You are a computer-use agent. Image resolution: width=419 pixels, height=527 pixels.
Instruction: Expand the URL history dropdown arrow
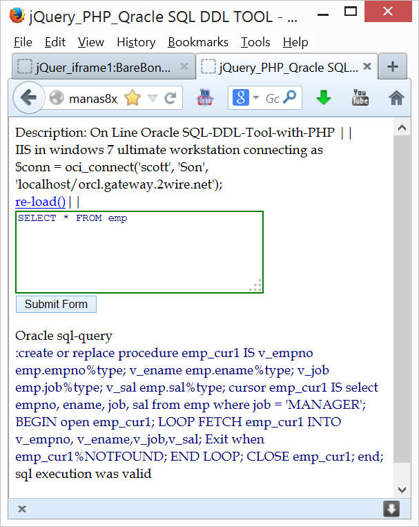[153, 98]
